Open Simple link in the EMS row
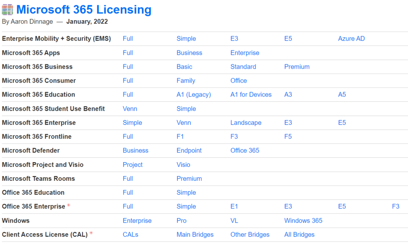 186,39
